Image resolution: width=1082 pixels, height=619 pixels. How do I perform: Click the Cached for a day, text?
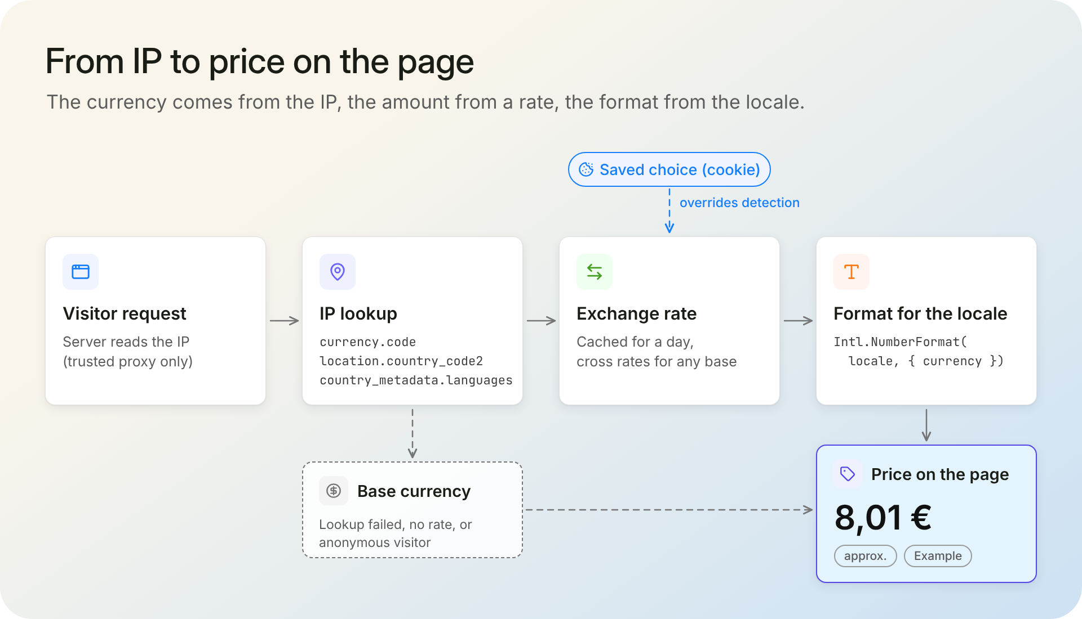[635, 342]
